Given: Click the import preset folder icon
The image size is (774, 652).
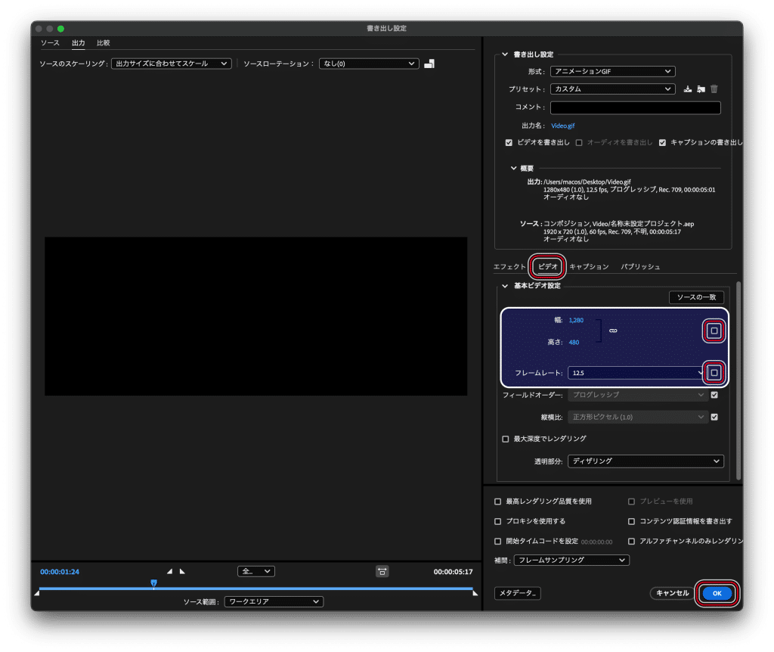Looking at the screenshot, I should (701, 89).
